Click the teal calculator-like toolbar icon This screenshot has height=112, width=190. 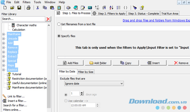(90, 8)
